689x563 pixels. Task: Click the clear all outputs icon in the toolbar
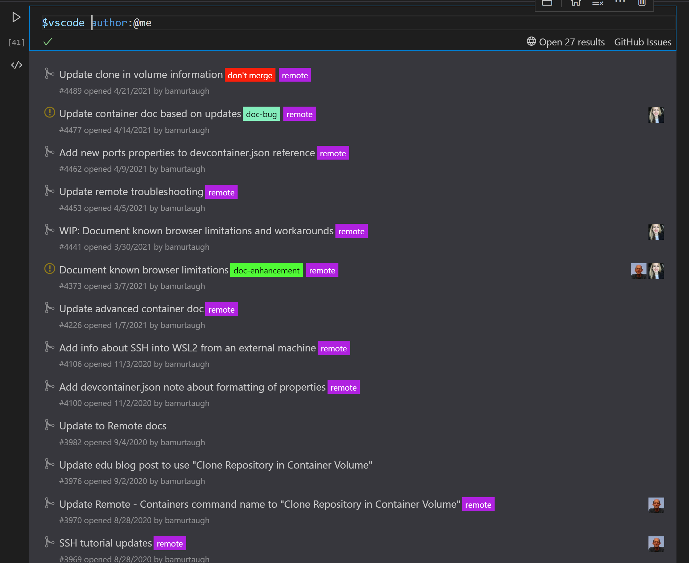597,3
